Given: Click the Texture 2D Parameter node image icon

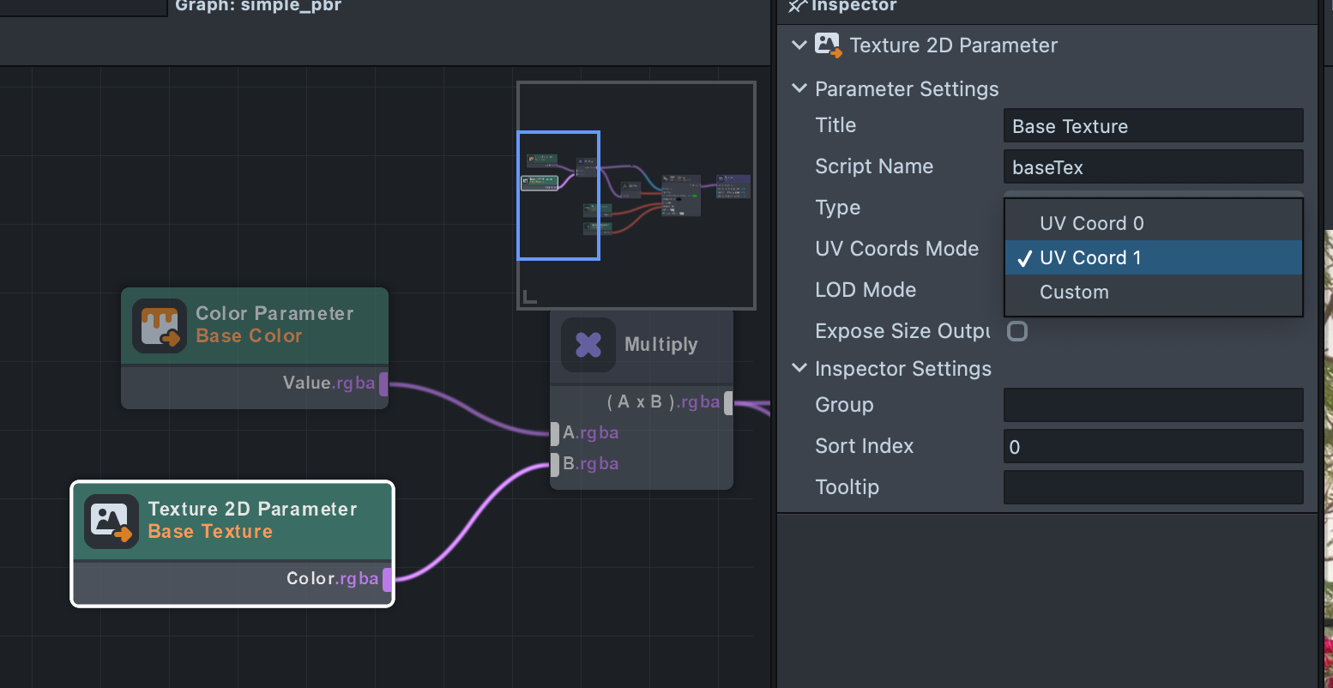Looking at the screenshot, I should (112, 521).
